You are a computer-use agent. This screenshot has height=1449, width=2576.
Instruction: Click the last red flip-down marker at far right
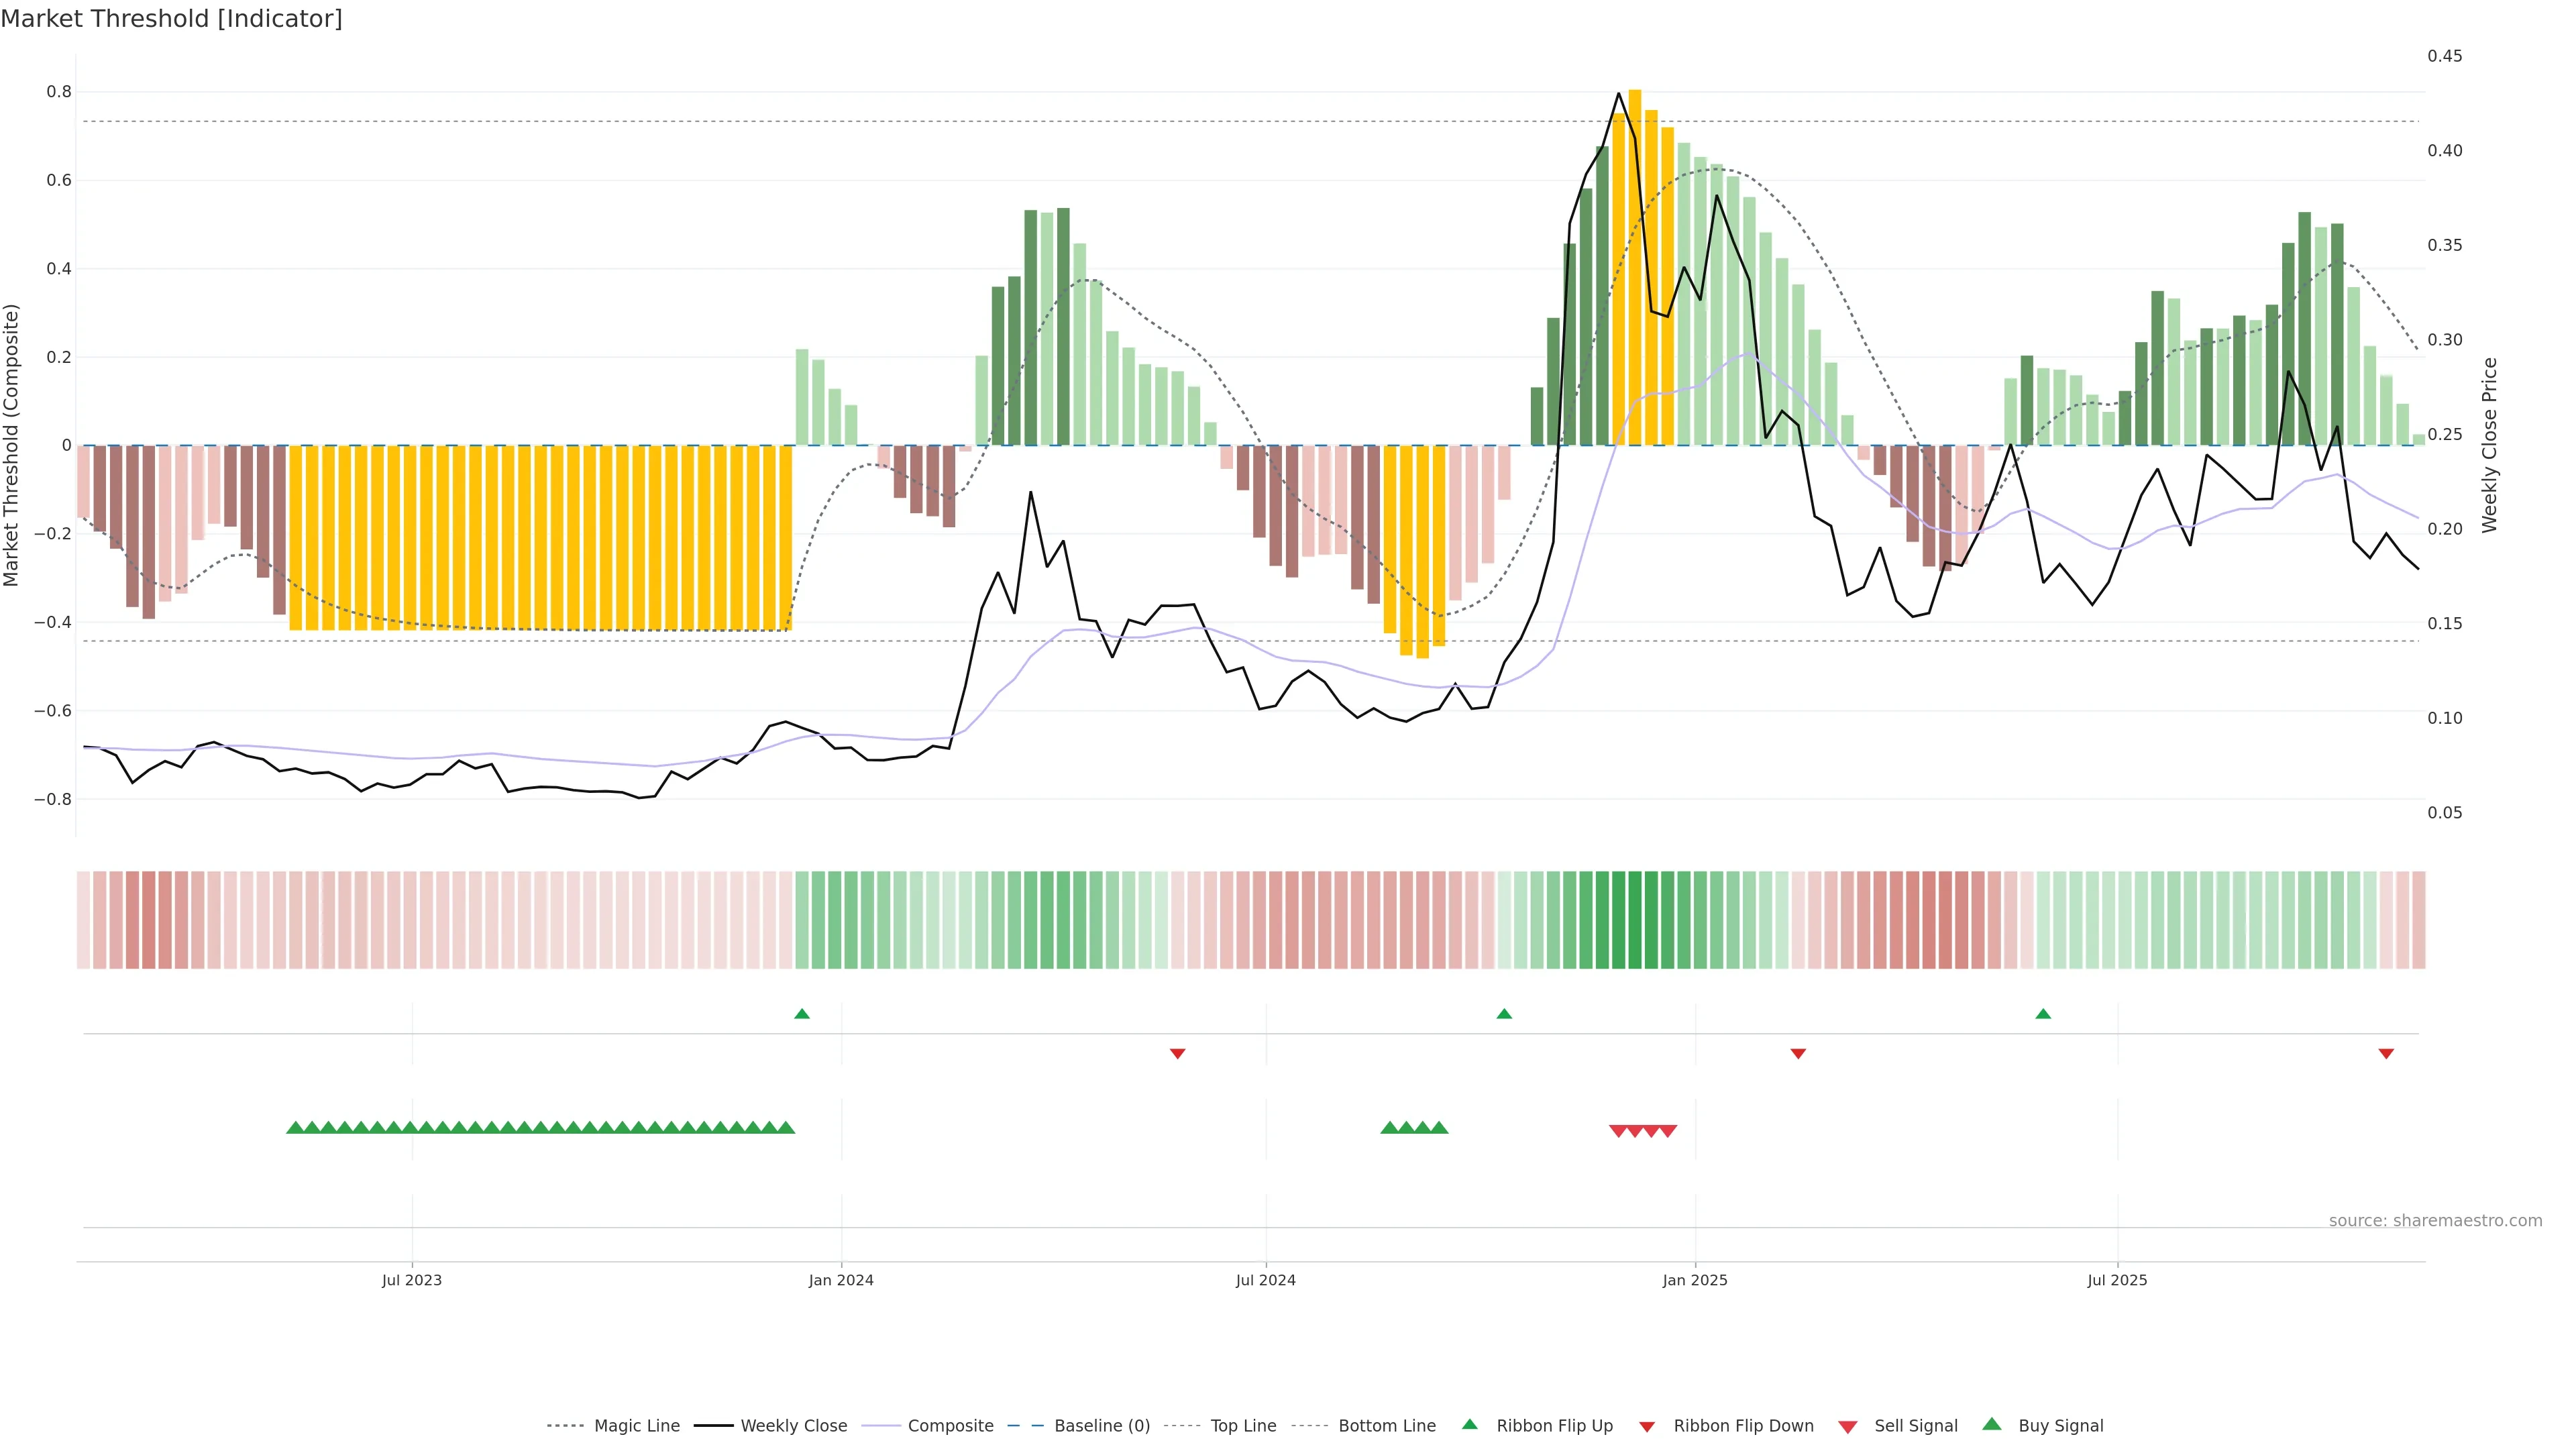coord(2386,1053)
